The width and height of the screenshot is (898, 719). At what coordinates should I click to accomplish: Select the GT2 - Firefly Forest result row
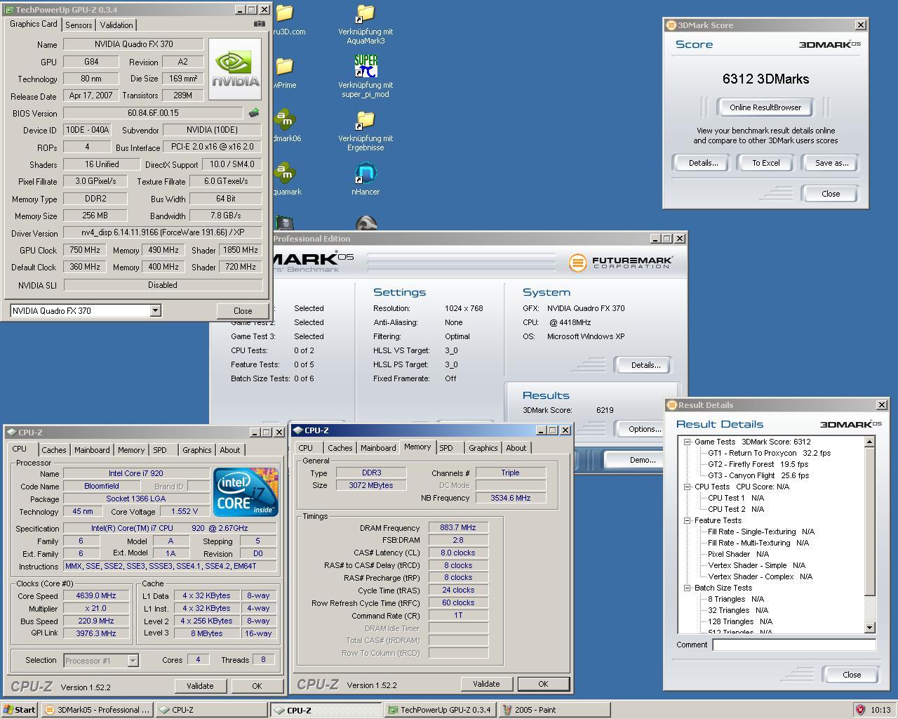coord(758,464)
